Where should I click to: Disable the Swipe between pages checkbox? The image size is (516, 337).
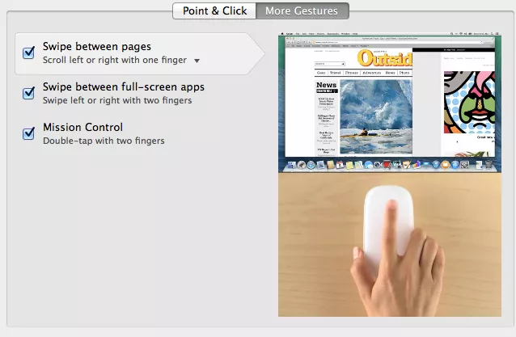(x=28, y=53)
